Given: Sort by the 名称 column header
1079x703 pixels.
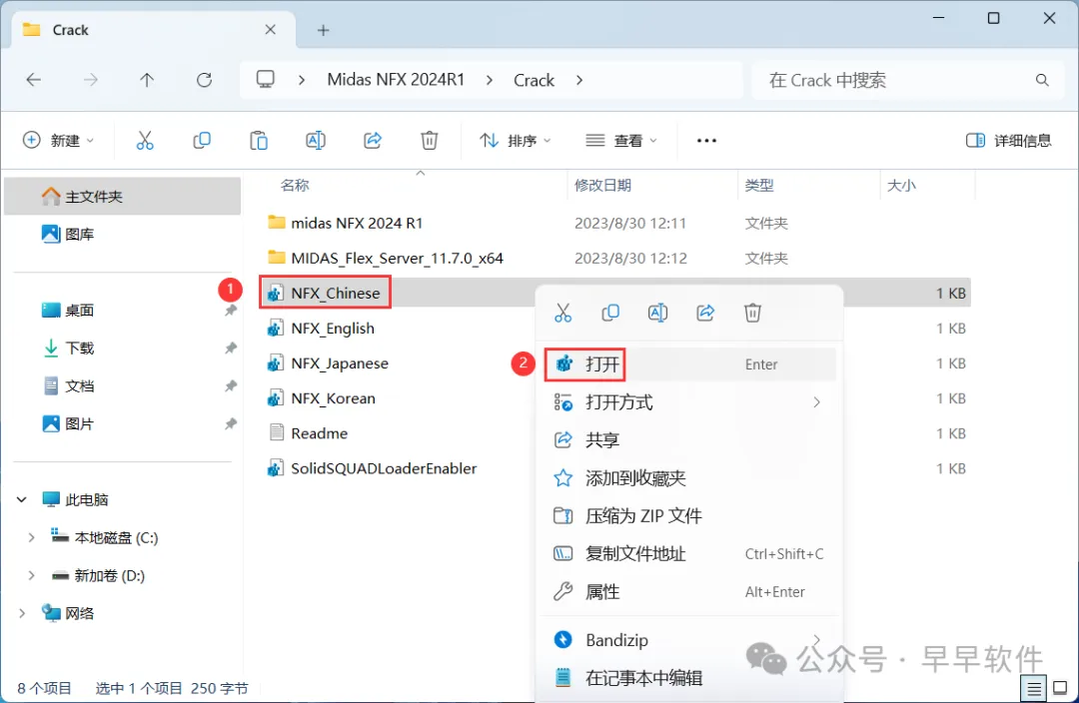Looking at the screenshot, I should click(295, 186).
